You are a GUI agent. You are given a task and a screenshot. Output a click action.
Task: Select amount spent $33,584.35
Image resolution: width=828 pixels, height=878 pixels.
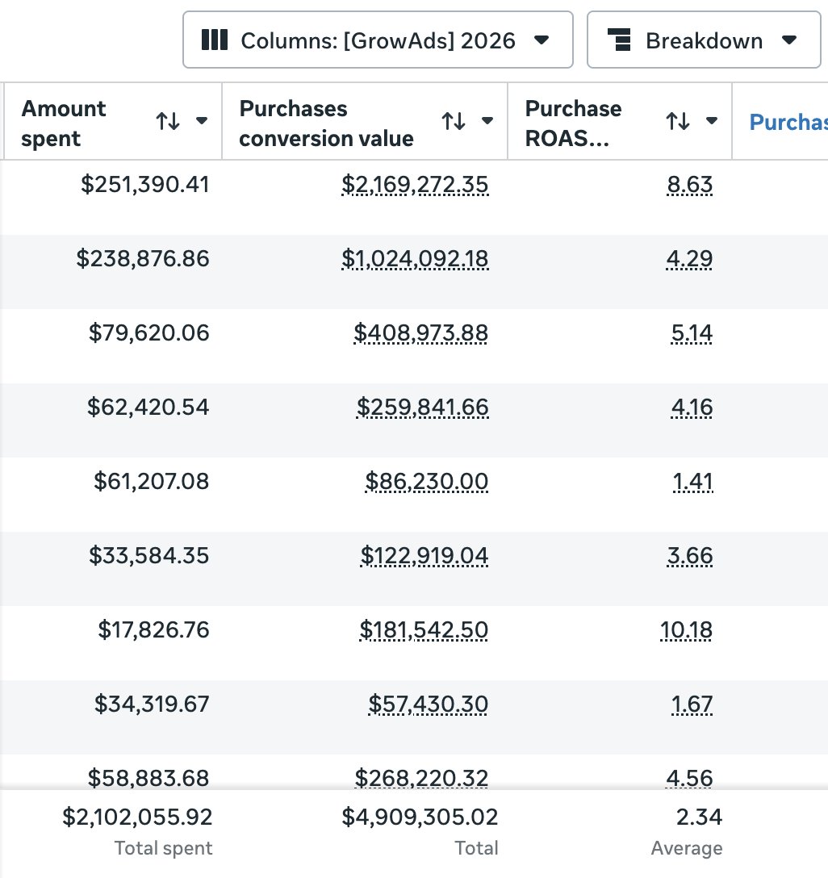[x=149, y=555]
